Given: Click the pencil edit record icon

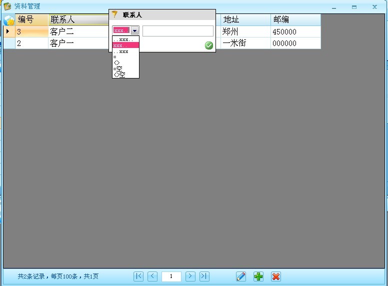Looking at the screenshot, I should click(x=241, y=276).
